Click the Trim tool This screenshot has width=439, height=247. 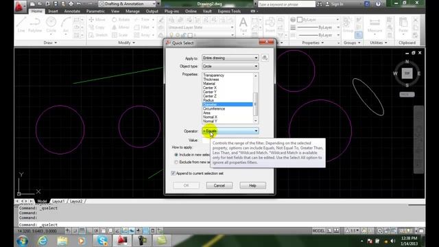[x=142, y=20]
